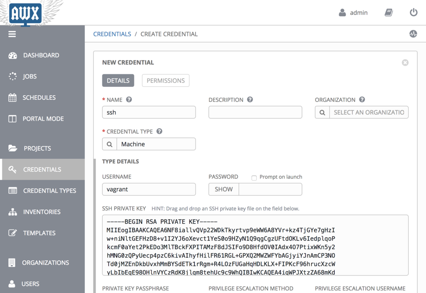Click the Portal Mode columns icon

tap(12, 119)
